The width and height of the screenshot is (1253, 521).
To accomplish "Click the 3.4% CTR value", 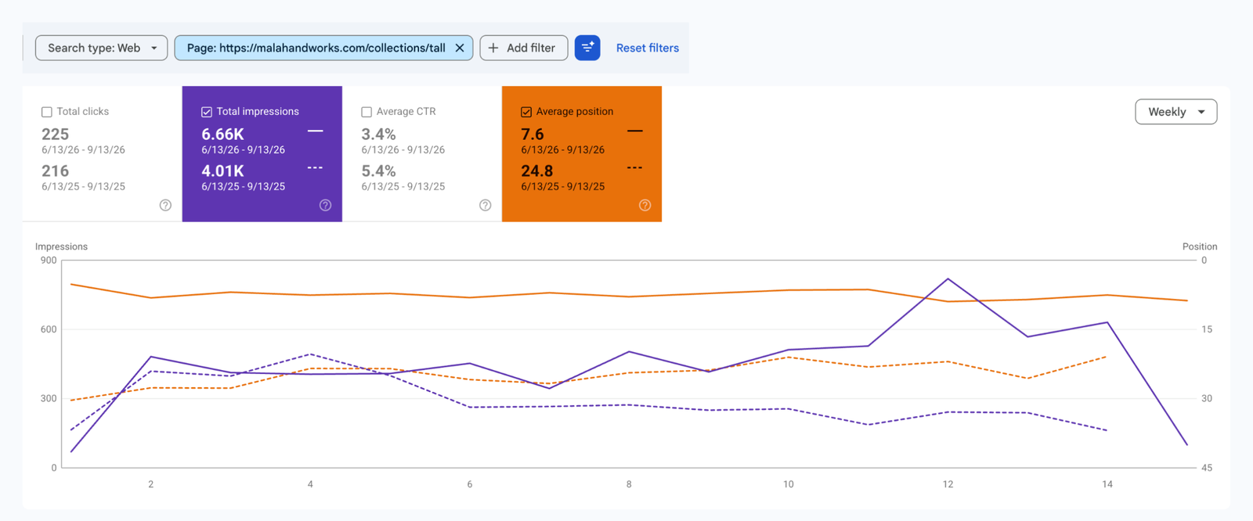I will (x=378, y=134).
